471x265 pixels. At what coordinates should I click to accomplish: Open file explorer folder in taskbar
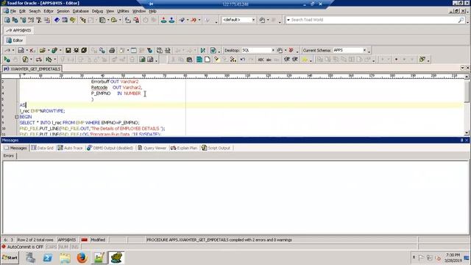pyautogui.click(x=65, y=258)
